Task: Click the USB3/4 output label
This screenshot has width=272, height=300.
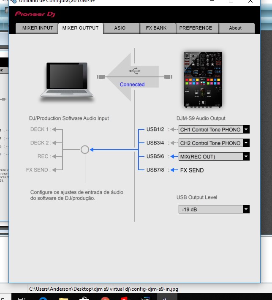Action: [x=155, y=143]
